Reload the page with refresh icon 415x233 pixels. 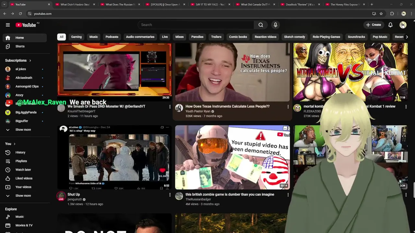(20, 14)
